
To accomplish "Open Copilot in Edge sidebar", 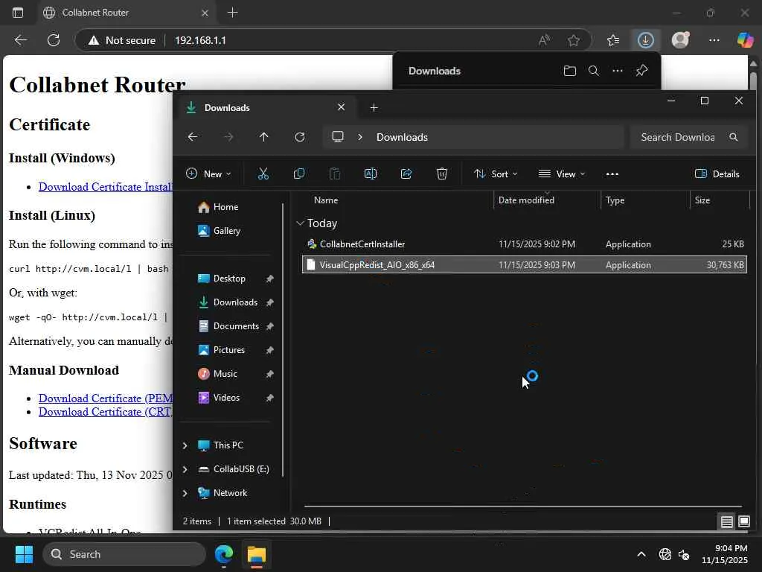I will coord(745,40).
